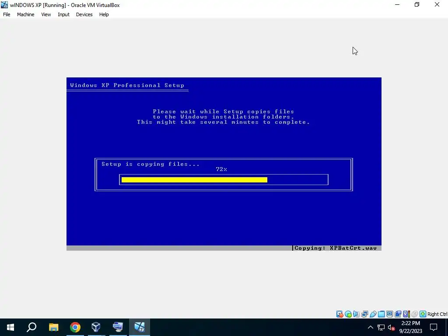The height and width of the screenshot is (336, 448).
Task: Open Windows taskbar search
Action: 31,327
